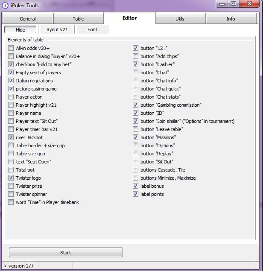Uncheck button "12H" option

[x=136, y=48]
